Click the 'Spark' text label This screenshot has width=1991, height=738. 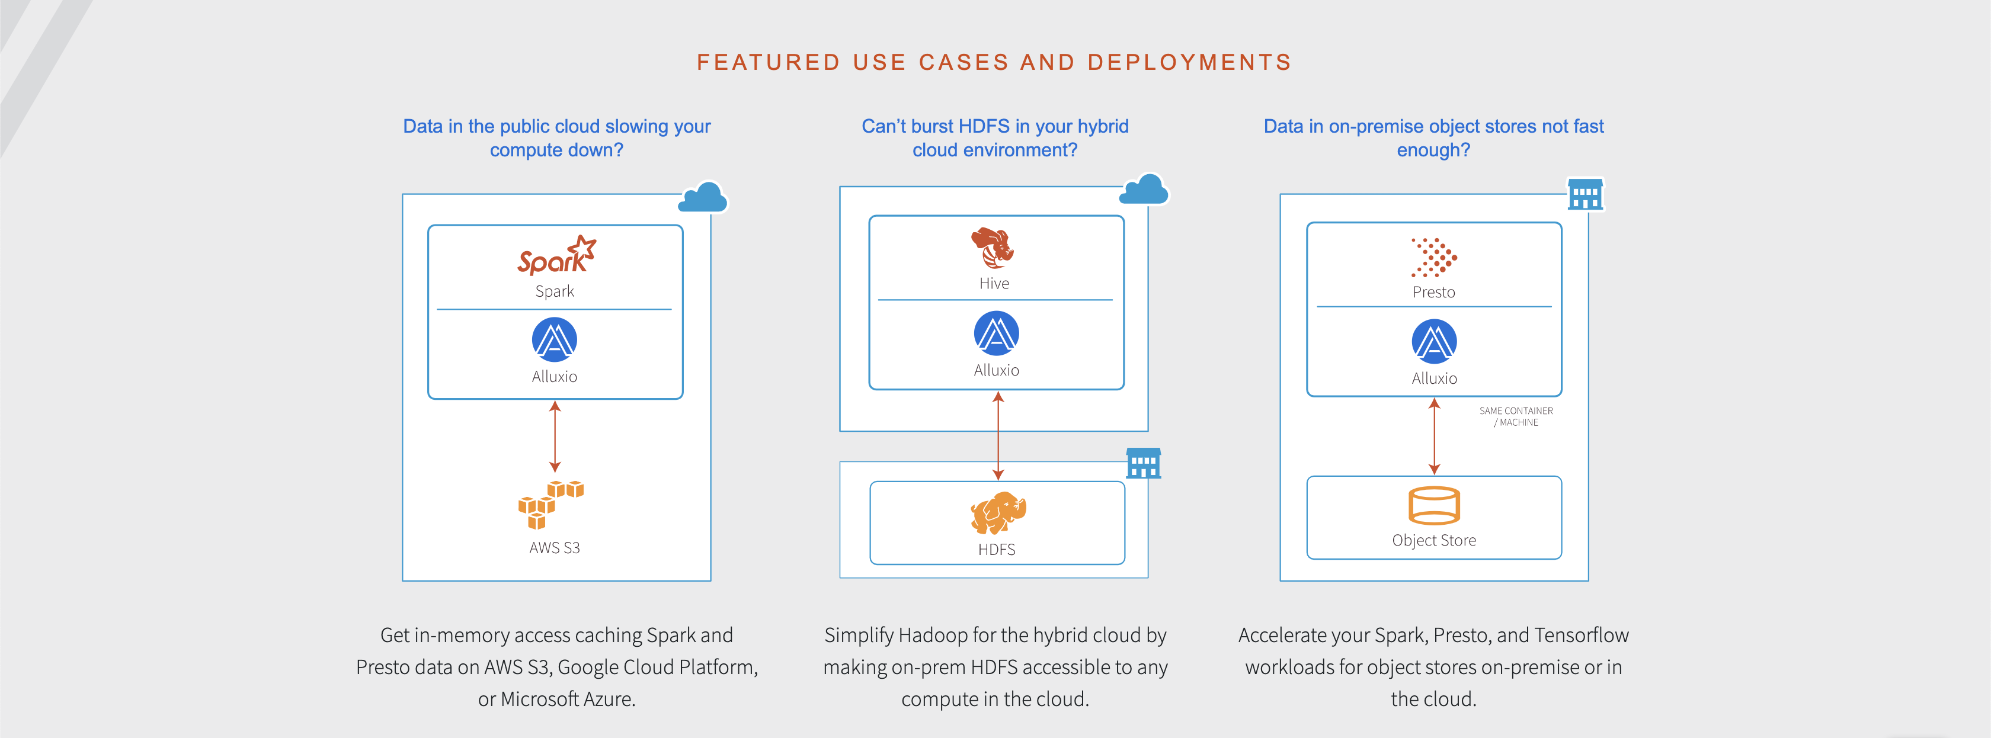click(554, 291)
